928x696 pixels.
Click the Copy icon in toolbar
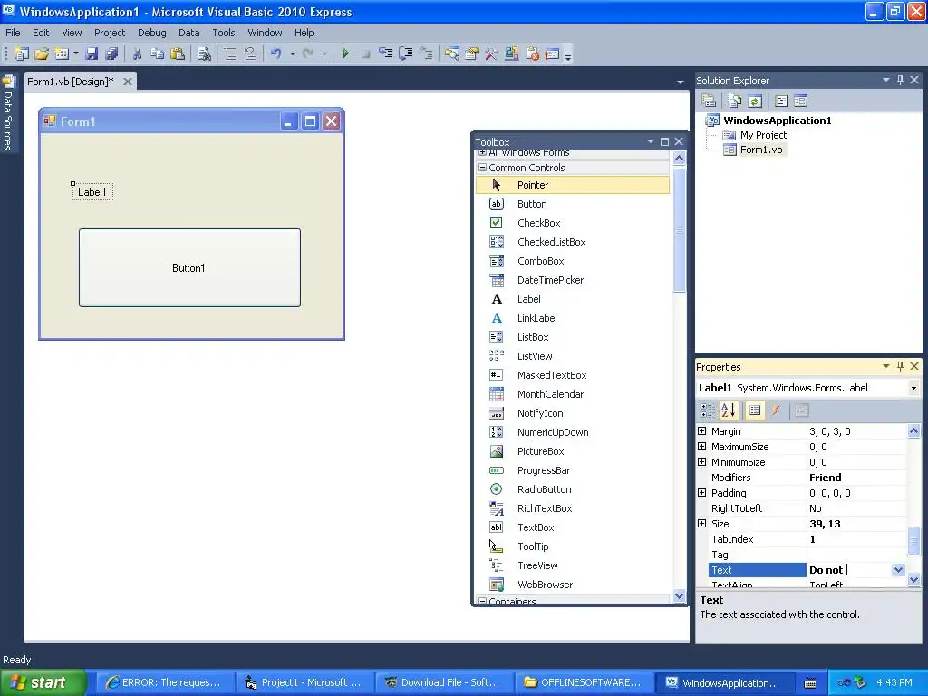click(157, 53)
